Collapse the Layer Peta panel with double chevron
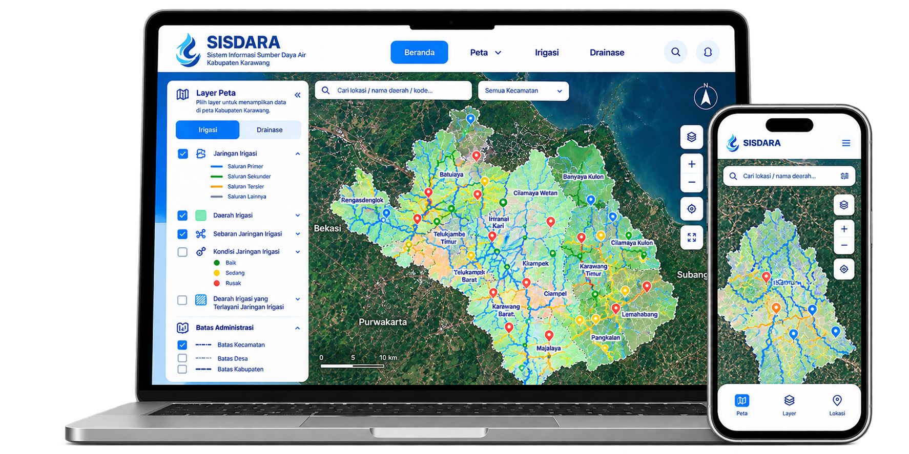Screen dimensions: 909x454 tap(298, 95)
